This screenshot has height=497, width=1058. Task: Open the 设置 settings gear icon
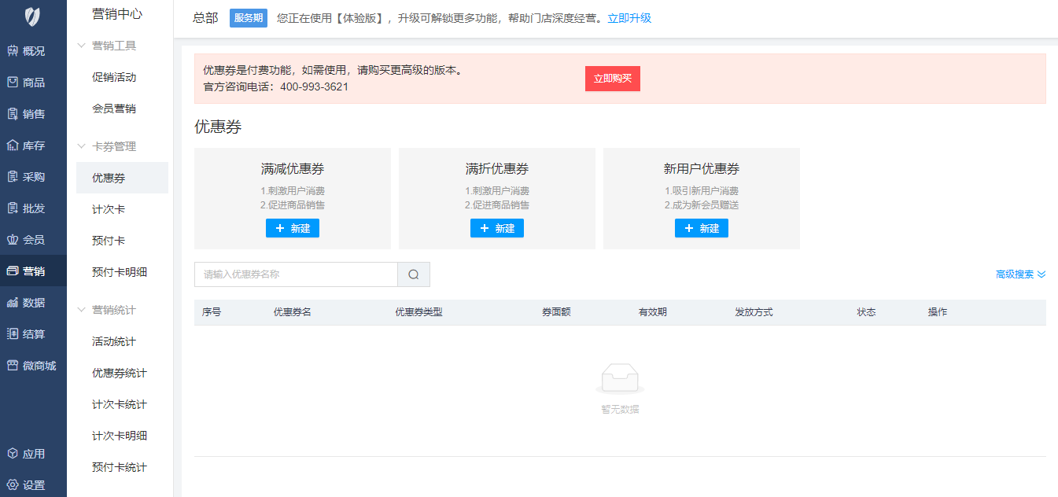click(x=13, y=485)
